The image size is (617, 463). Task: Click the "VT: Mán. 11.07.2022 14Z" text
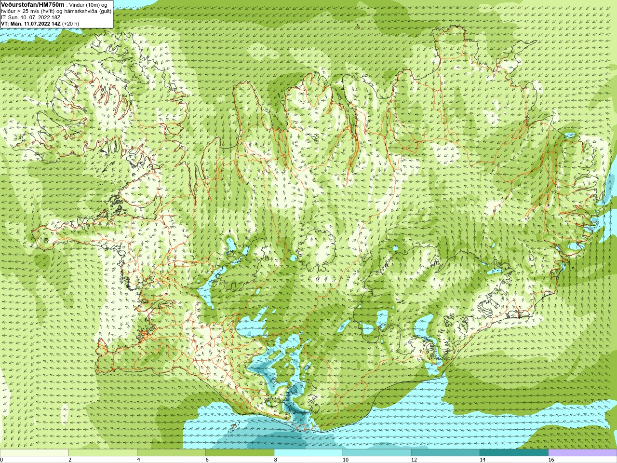pyautogui.click(x=31, y=24)
